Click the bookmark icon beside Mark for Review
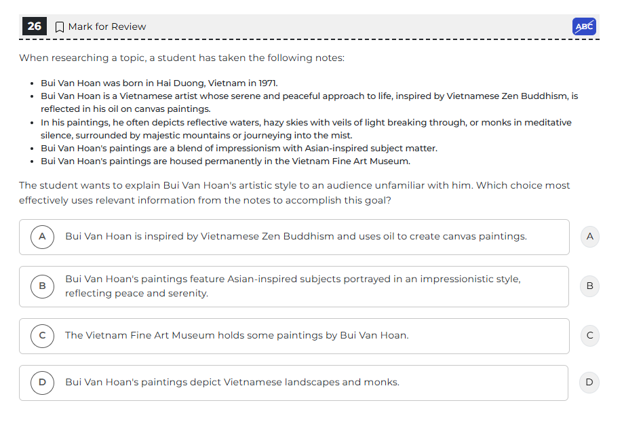Viewport: 624px width, 424px height. 60,27
